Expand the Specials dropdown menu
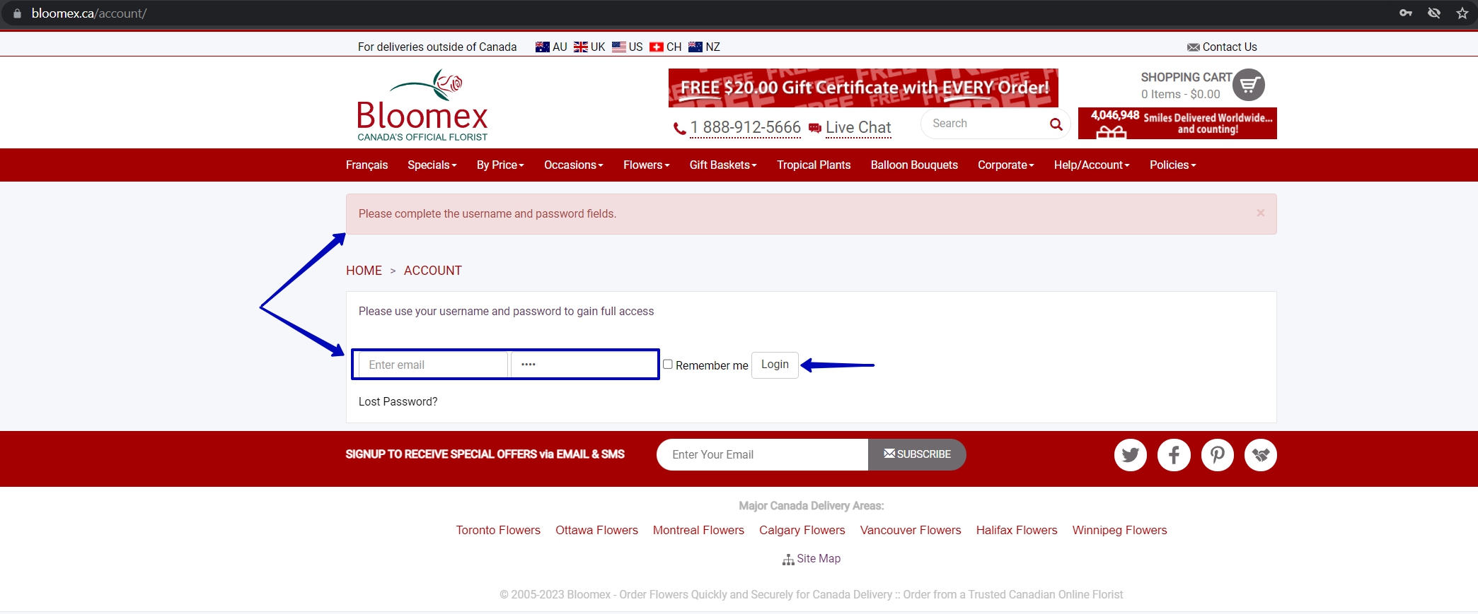 [x=432, y=165]
